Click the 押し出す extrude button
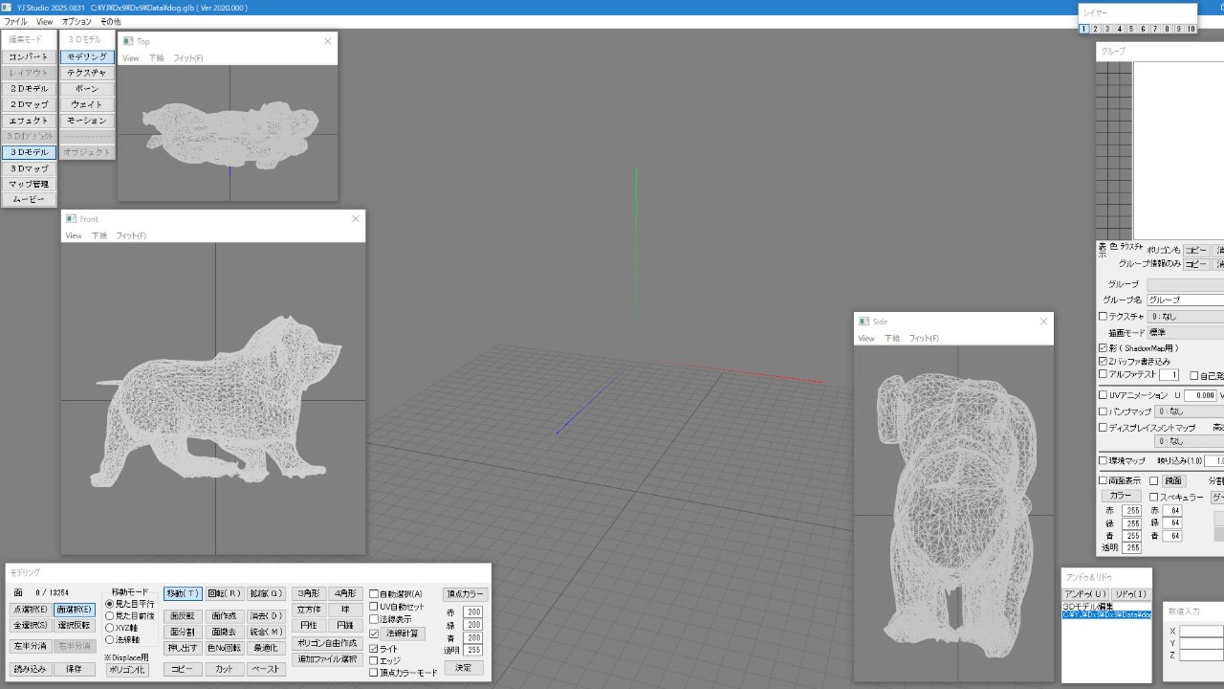This screenshot has width=1224, height=689. [x=183, y=648]
